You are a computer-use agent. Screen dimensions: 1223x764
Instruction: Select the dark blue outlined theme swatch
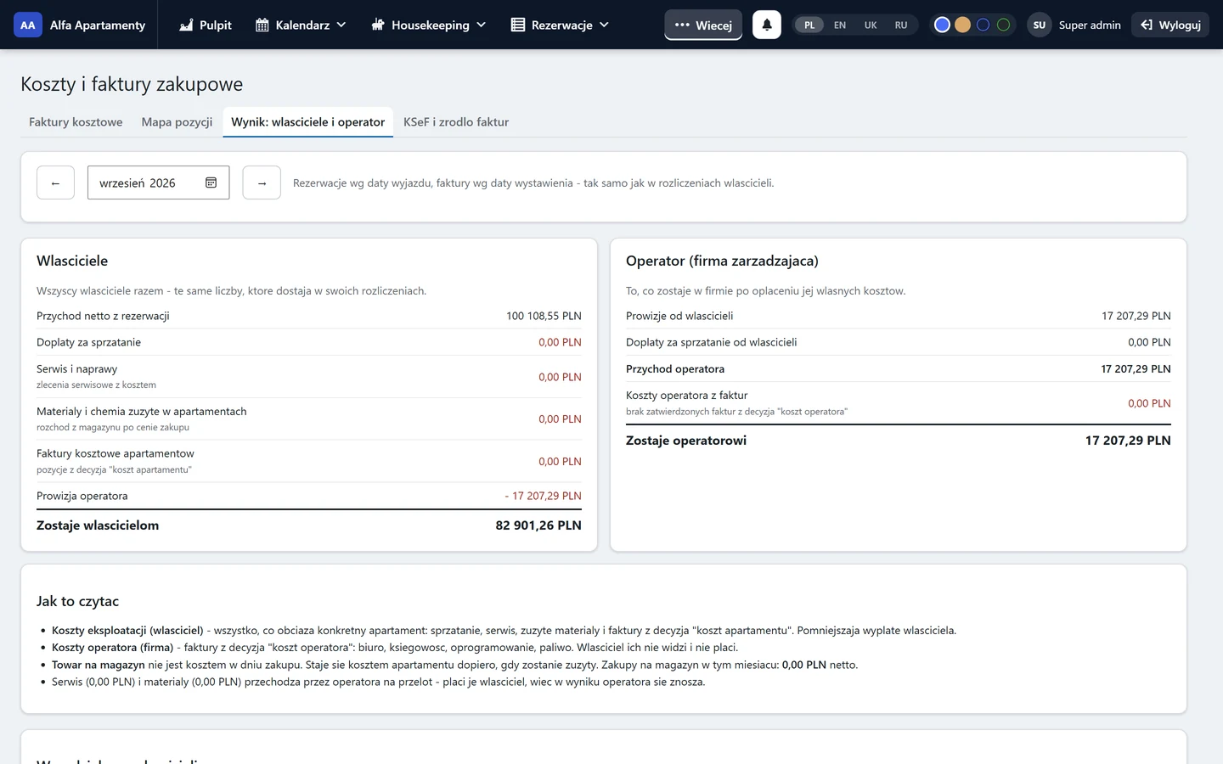pos(983,25)
